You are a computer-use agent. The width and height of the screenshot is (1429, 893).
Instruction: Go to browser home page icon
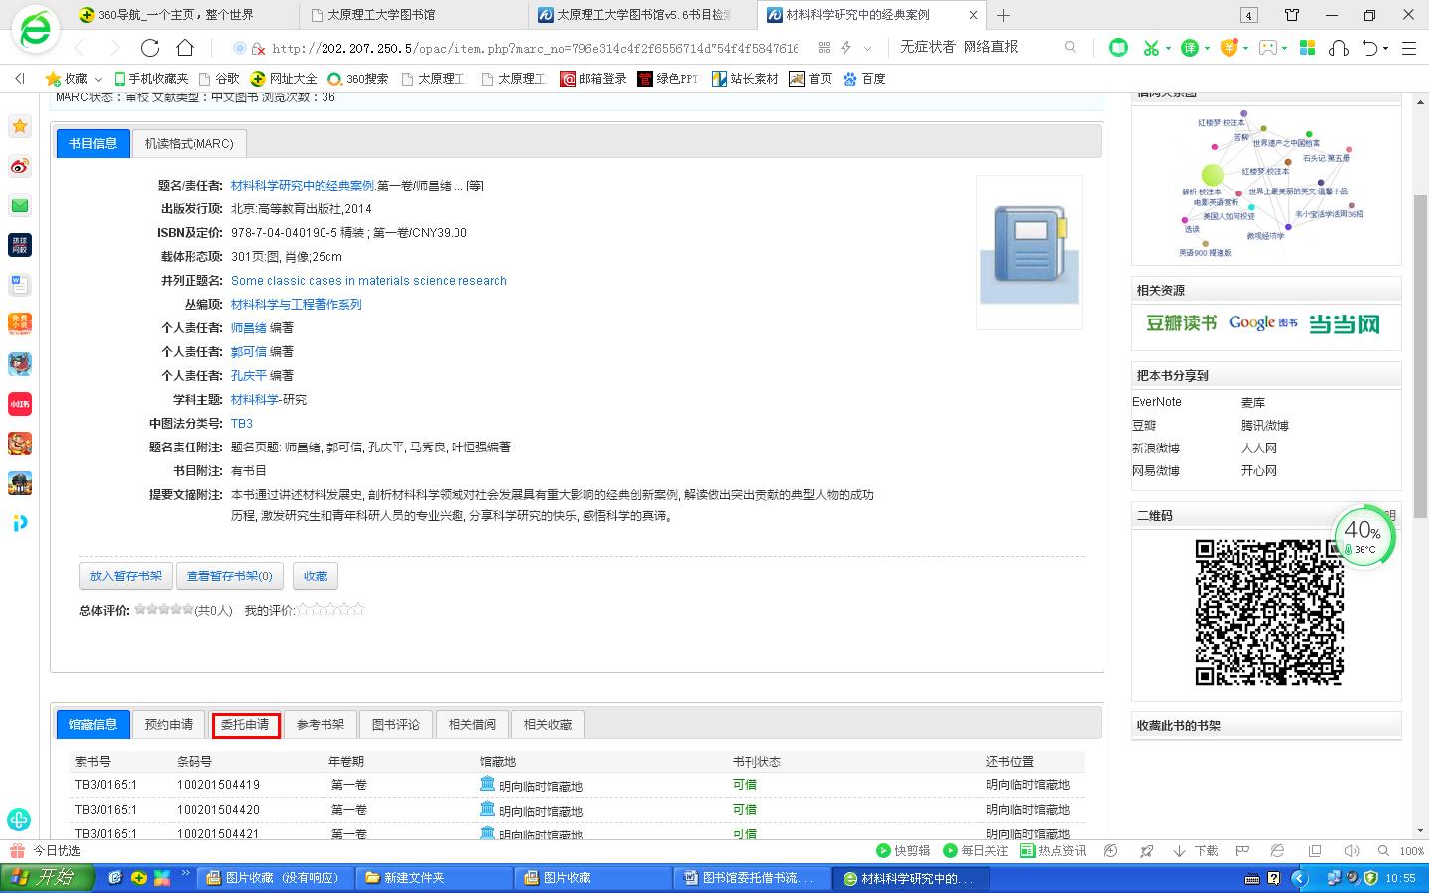[x=185, y=48]
